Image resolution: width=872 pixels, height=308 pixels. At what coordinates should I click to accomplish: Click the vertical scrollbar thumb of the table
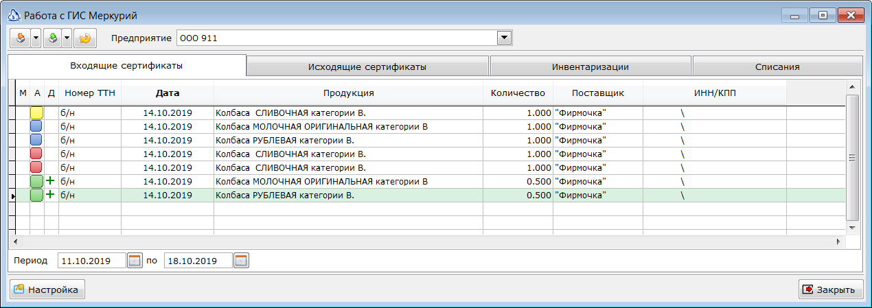(x=851, y=157)
